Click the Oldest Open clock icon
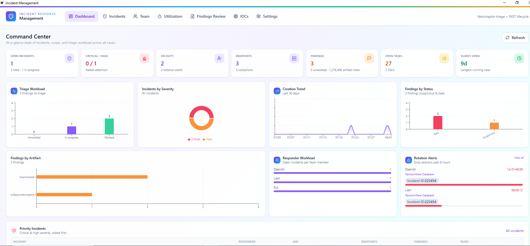530x246 pixels. click(x=519, y=58)
